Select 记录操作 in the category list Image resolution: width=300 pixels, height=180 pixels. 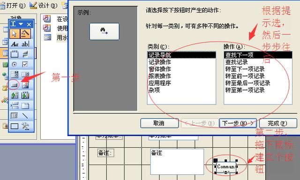click(x=181, y=62)
